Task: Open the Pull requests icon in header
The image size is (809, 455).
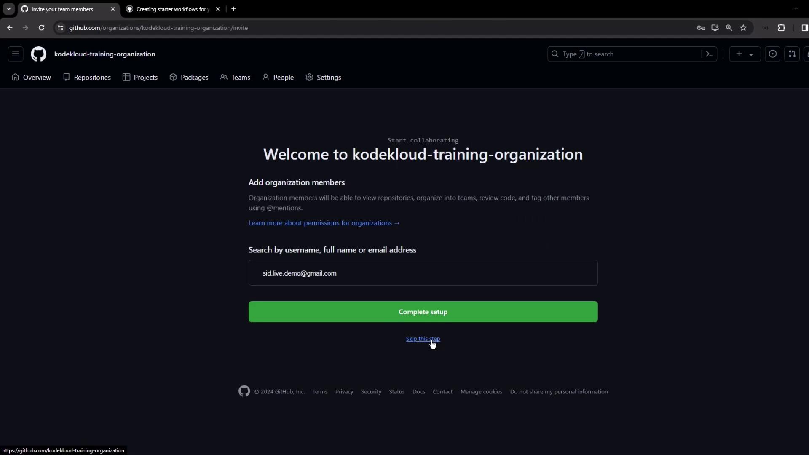Action: pos(792,54)
